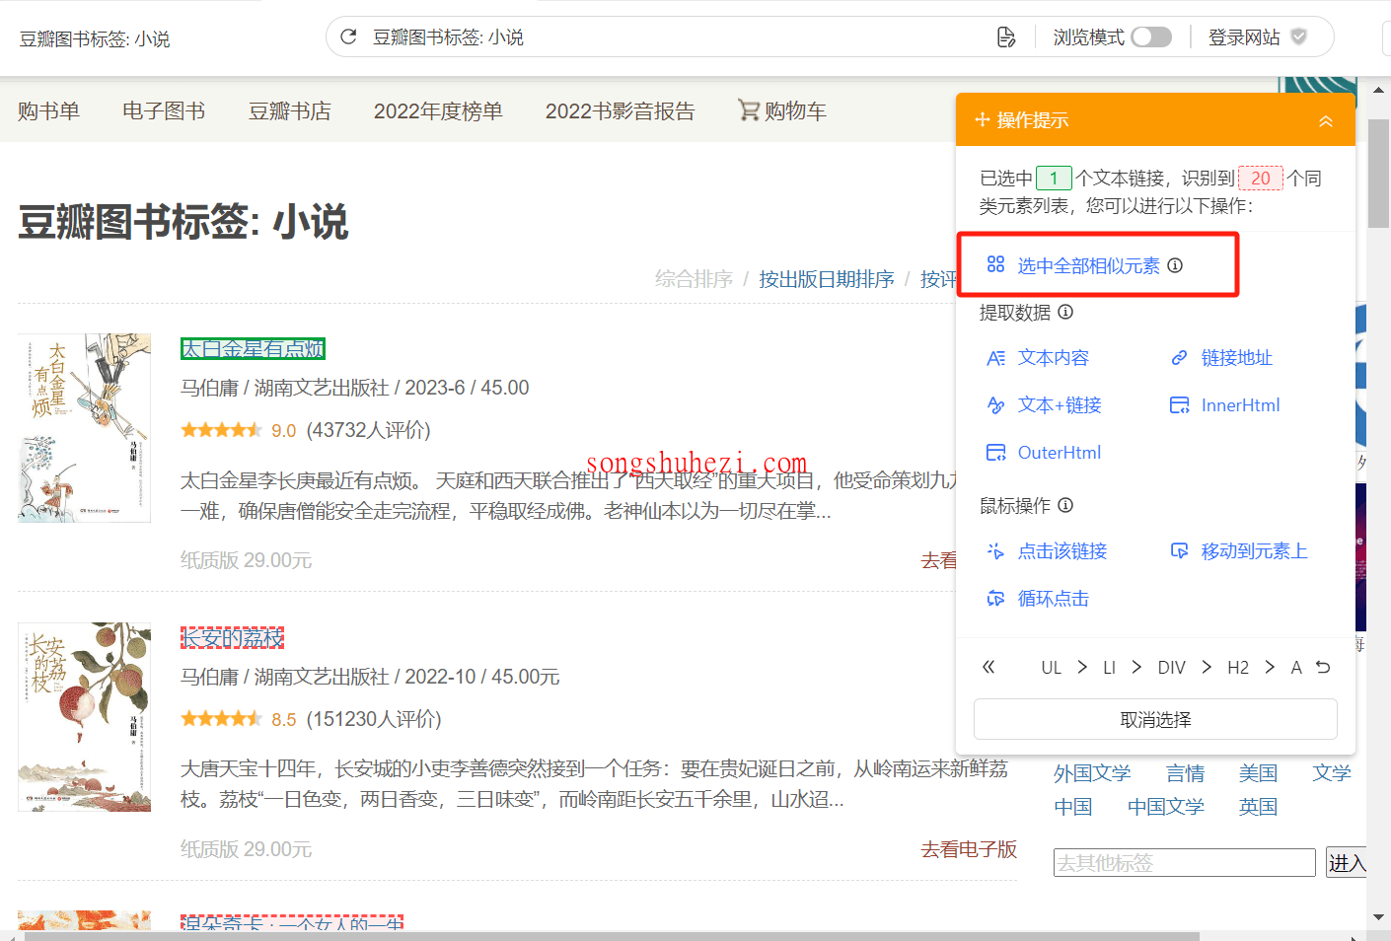Click rating count text (151230人评价)
This screenshot has height=941, width=1391.
coord(374,719)
